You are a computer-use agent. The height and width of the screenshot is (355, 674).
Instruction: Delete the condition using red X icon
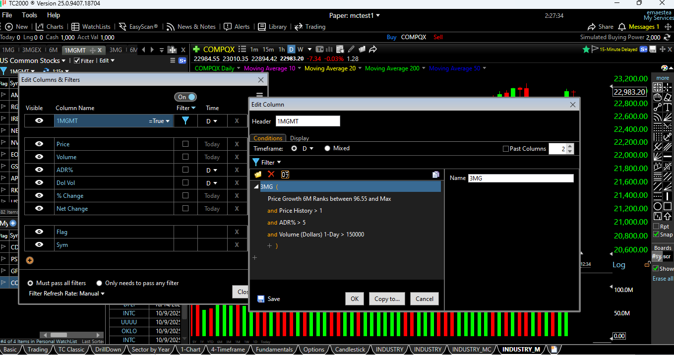(270, 175)
